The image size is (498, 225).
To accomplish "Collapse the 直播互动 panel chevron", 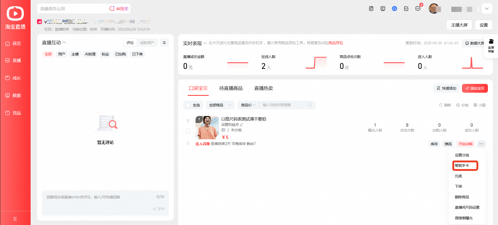I will pos(64,42).
